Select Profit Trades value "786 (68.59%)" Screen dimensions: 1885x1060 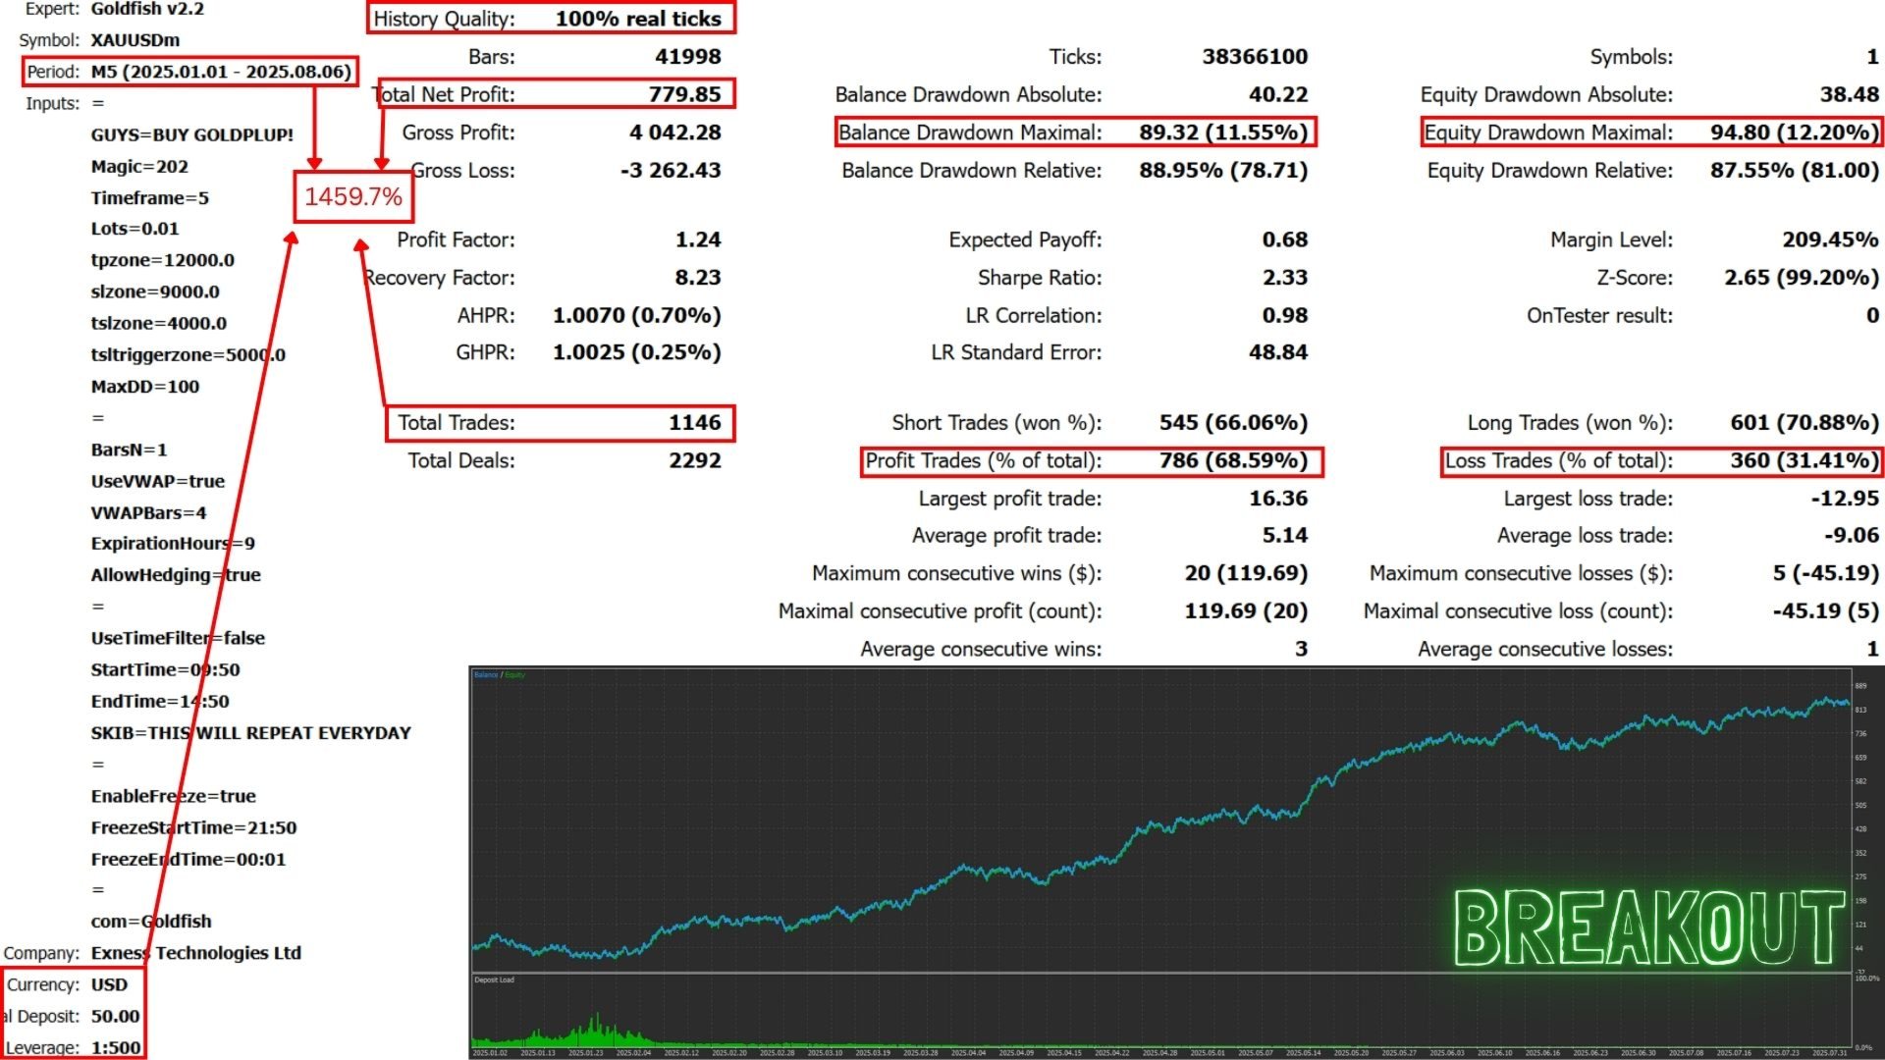coord(1233,460)
